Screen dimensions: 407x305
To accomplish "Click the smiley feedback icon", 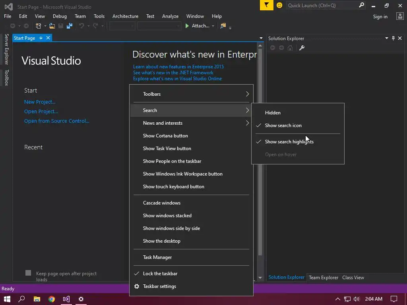I will tap(279, 5).
